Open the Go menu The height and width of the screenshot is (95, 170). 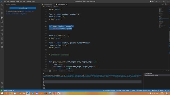[21, 1]
